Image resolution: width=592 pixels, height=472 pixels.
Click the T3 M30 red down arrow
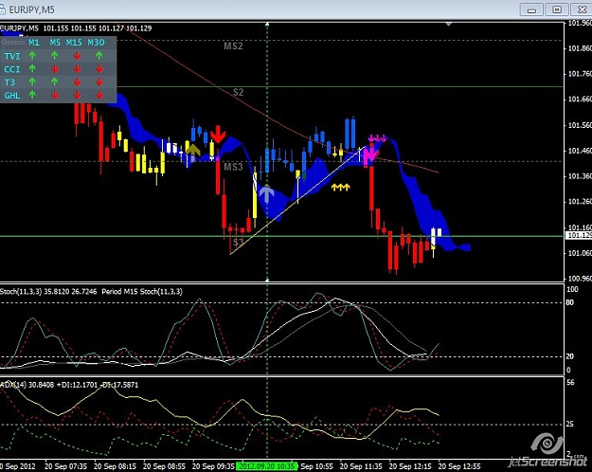click(x=99, y=82)
